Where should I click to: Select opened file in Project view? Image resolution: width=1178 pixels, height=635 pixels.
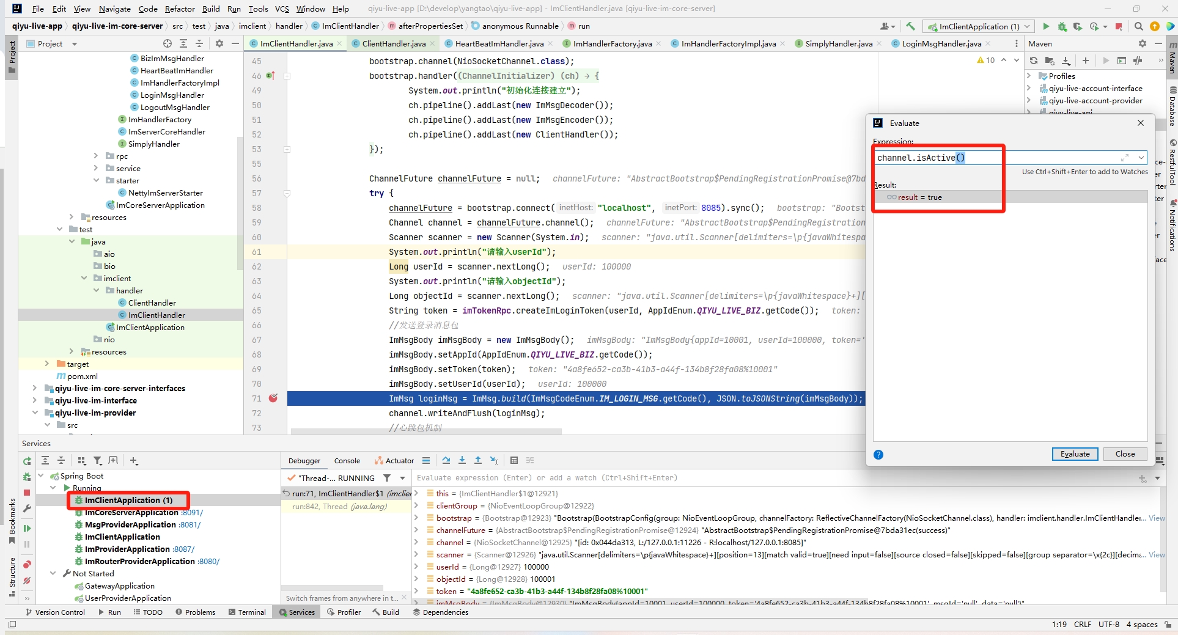click(167, 43)
